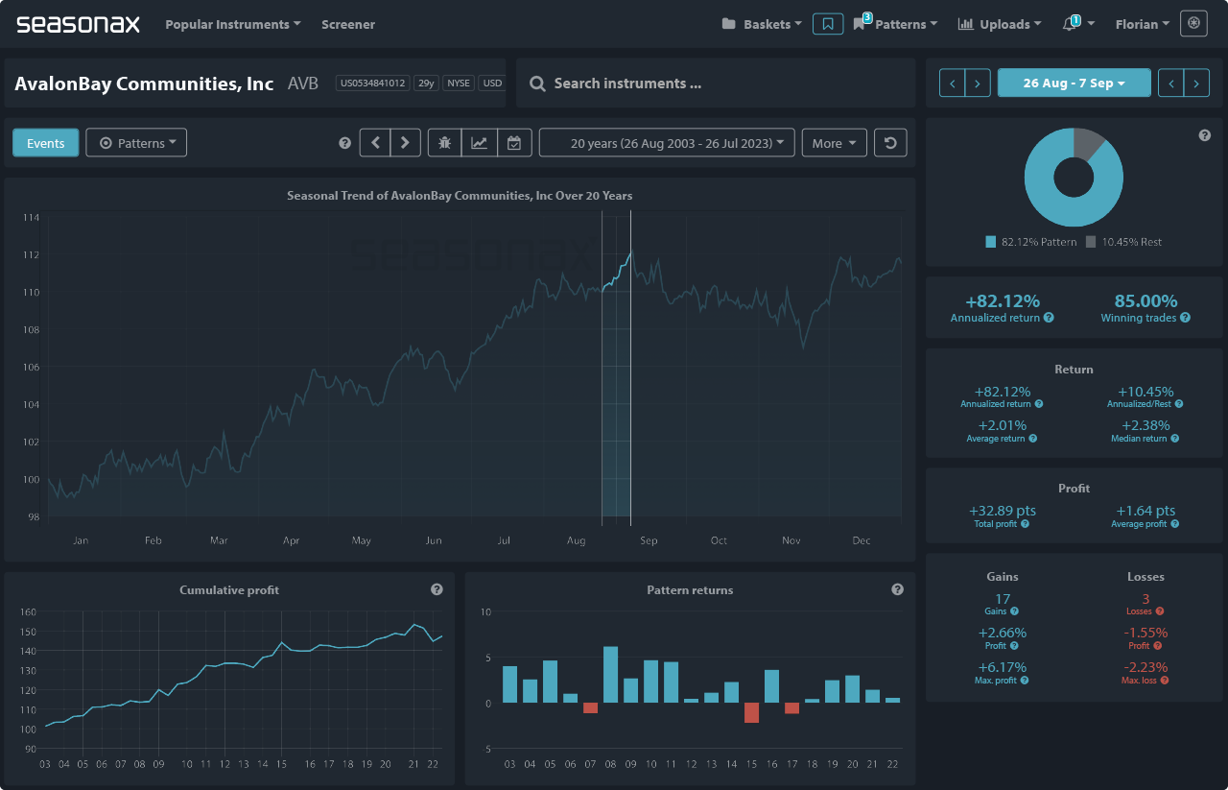
Task: Click the theme toggle icon next to Florian
Action: tap(1194, 24)
